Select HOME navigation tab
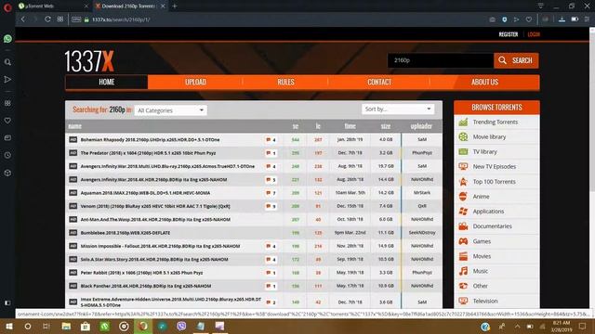This screenshot has height=334, width=595. coord(107,82)
